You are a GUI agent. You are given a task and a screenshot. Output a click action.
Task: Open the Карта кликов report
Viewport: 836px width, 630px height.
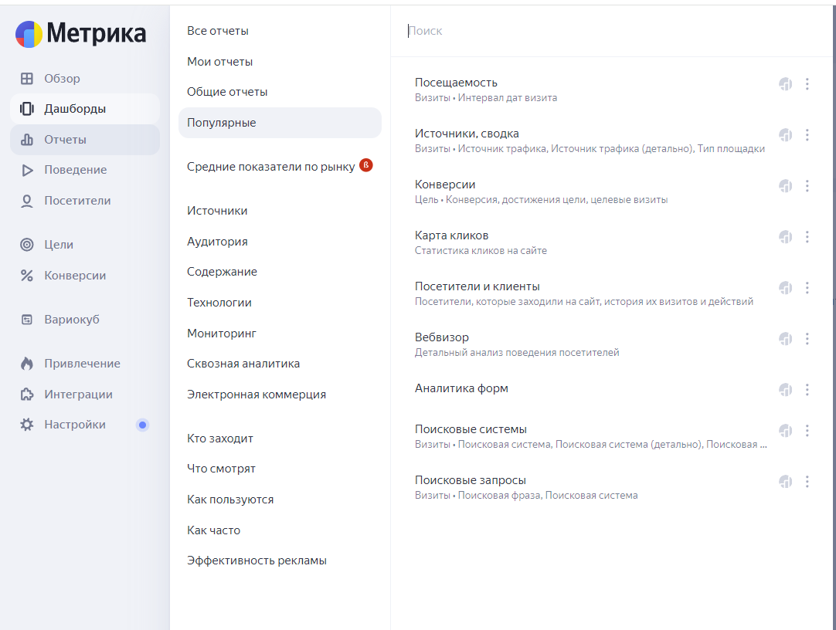coord(451,235)
